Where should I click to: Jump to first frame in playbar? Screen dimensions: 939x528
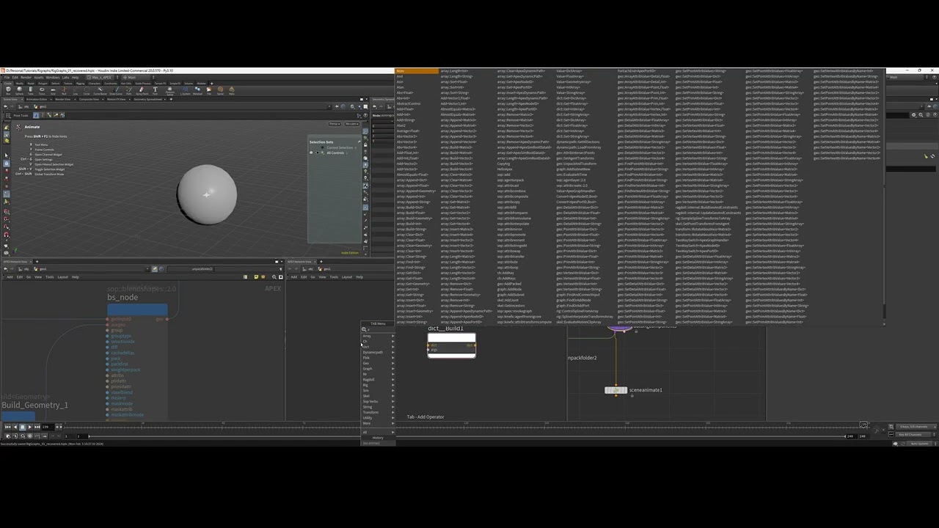(7, 427)
